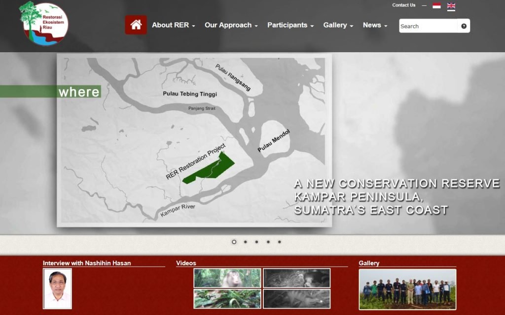Image resolution: width=505 pixels, height=315 pixels.
Task: Open the News dropdown menu
Action: (x=372, y=25)
